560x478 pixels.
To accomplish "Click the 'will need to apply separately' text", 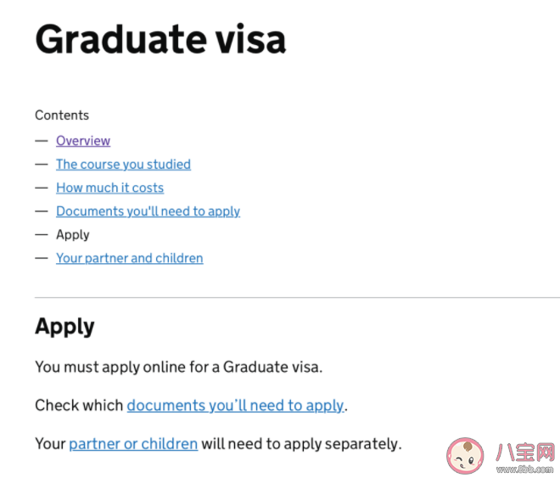I will point(301,444).
